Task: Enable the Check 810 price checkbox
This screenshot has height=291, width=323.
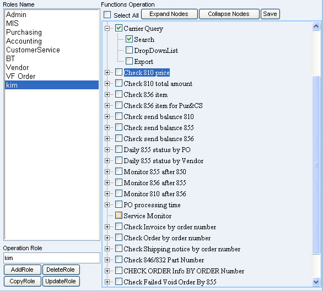Action: (x=119, y=72)
